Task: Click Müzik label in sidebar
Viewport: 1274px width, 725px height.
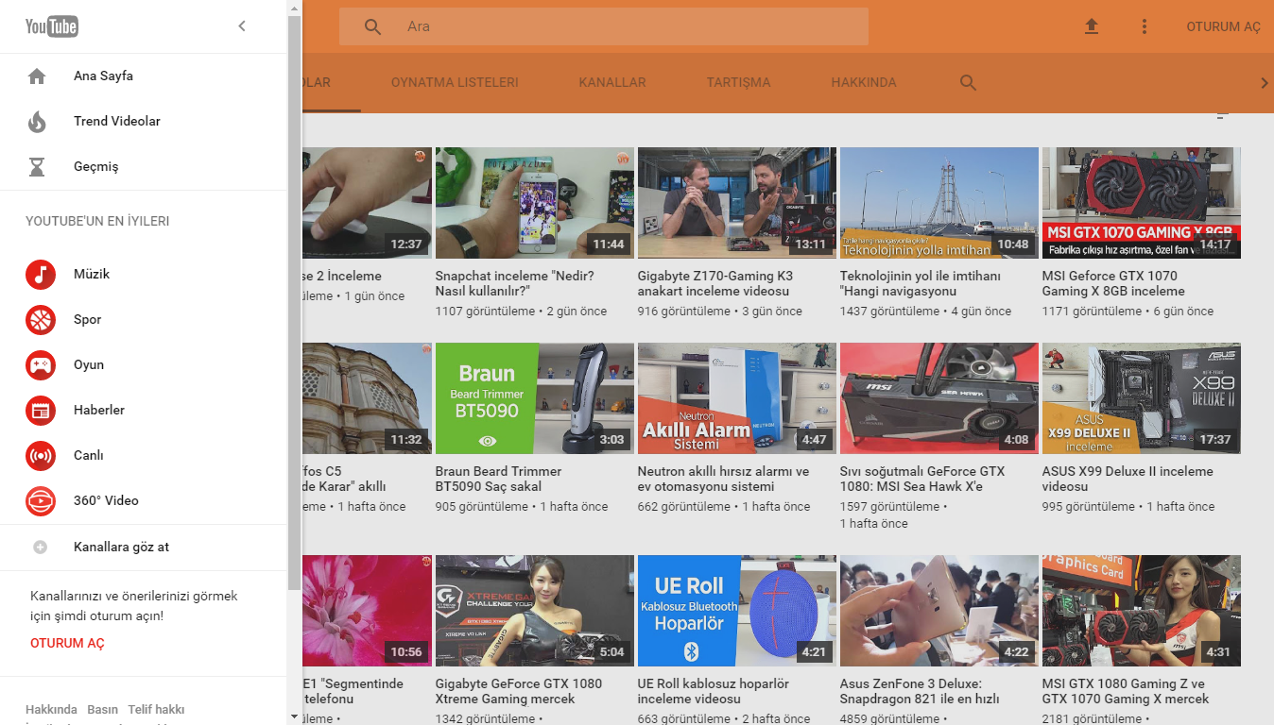Action: click(92, 275)
